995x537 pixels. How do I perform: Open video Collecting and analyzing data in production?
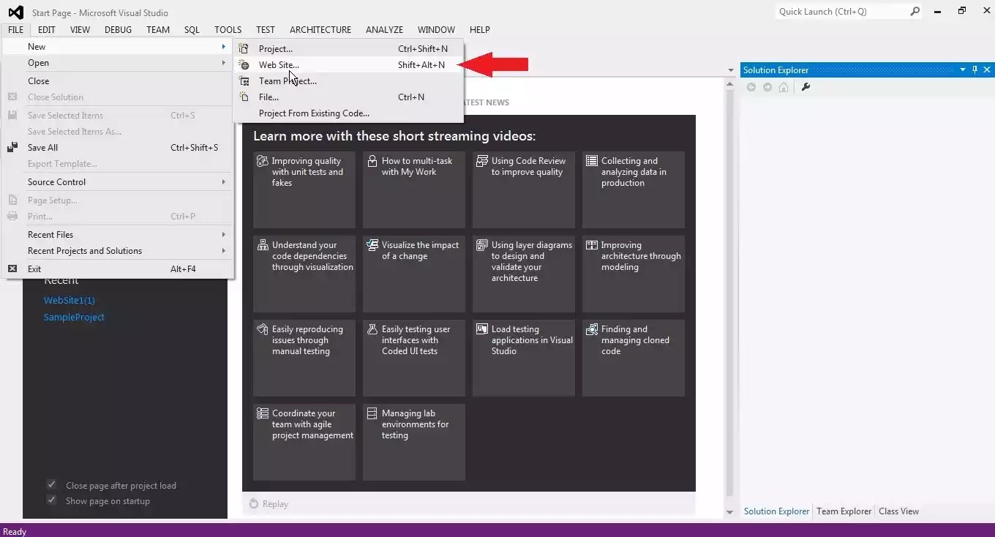(634, 189)
